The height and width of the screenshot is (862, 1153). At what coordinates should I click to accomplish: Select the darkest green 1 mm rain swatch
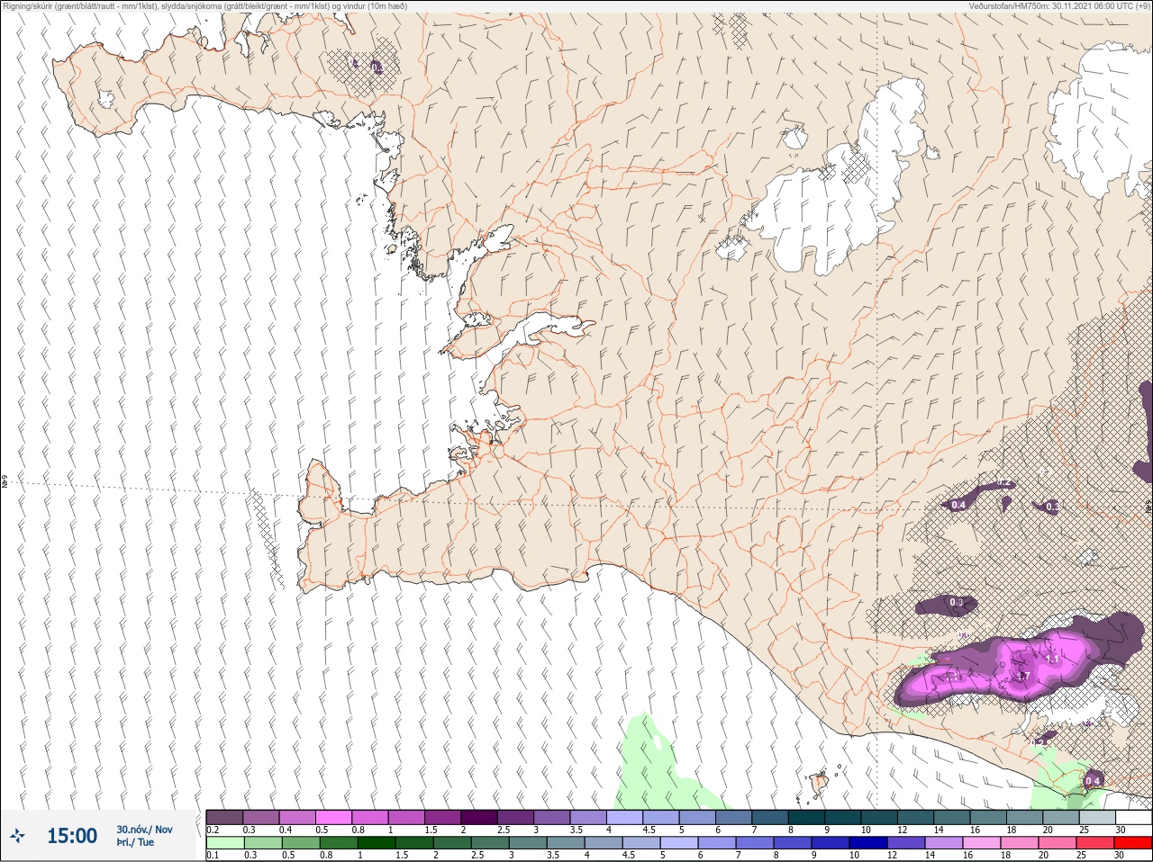(375, 843)
